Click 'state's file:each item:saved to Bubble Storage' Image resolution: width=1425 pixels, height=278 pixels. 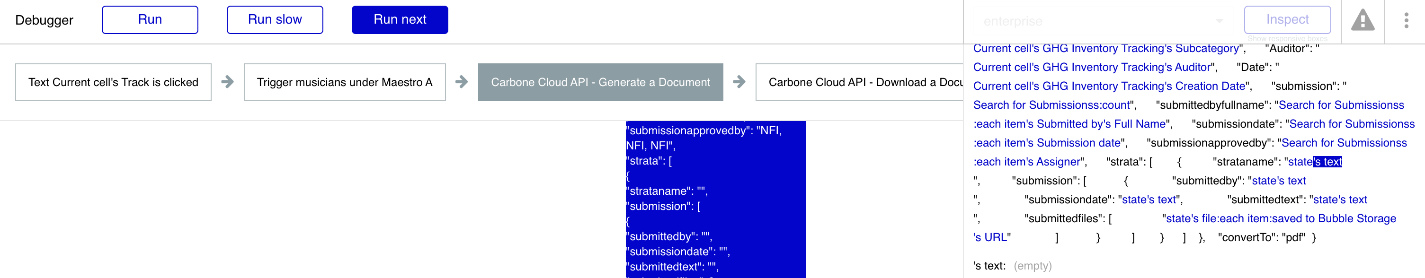click(1281, 219)
